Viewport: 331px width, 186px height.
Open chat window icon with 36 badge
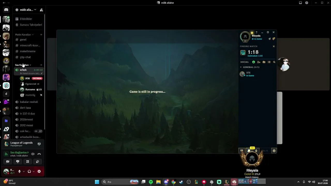click(x=249, y=151)
